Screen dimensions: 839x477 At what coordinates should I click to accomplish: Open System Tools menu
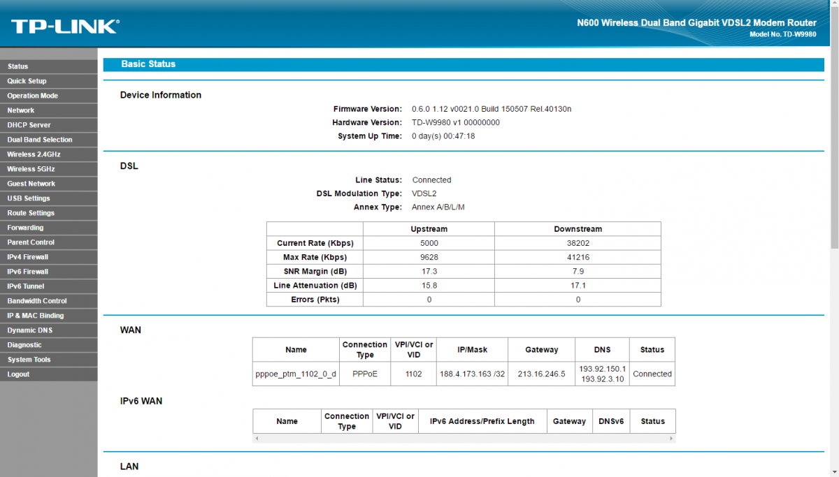pos(49,360)
